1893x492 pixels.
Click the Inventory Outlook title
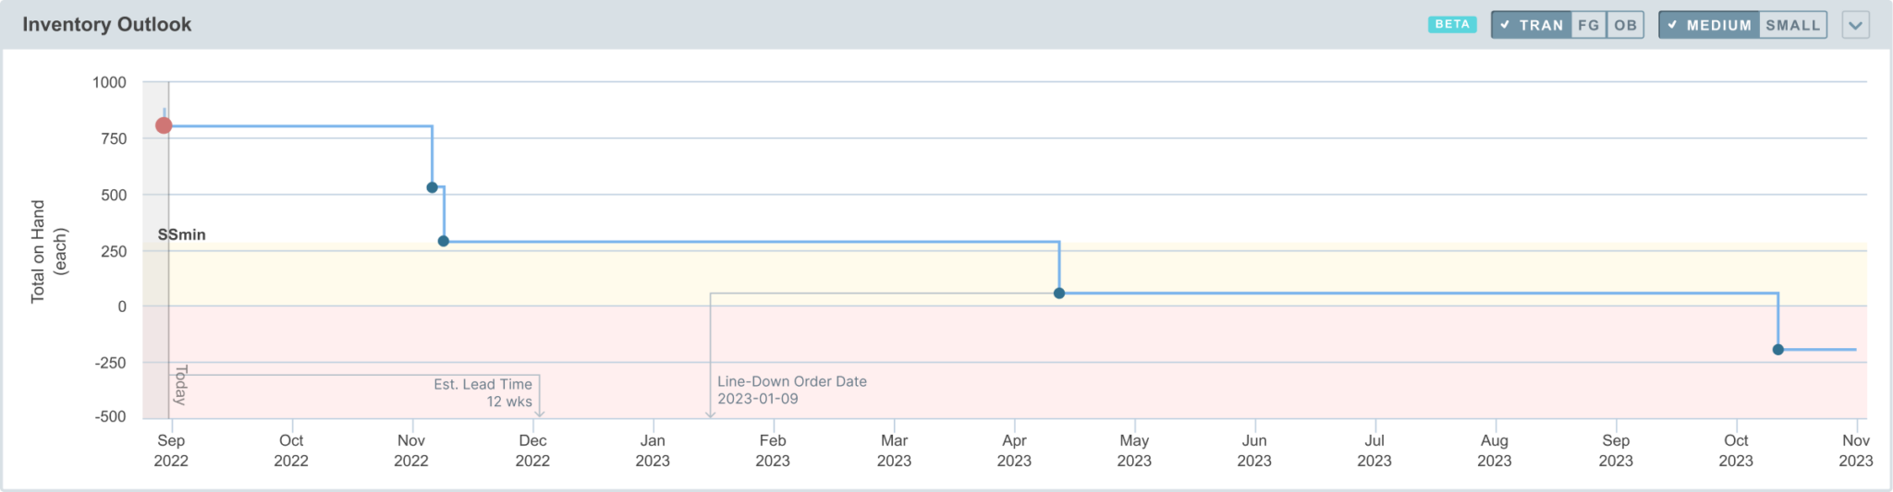click(x=107, y=25)
